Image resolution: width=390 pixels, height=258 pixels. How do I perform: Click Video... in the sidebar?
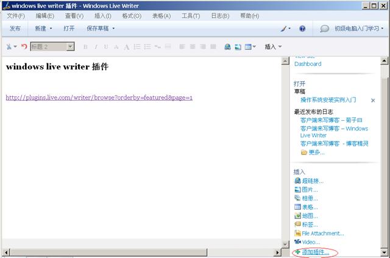pos(307,242)
